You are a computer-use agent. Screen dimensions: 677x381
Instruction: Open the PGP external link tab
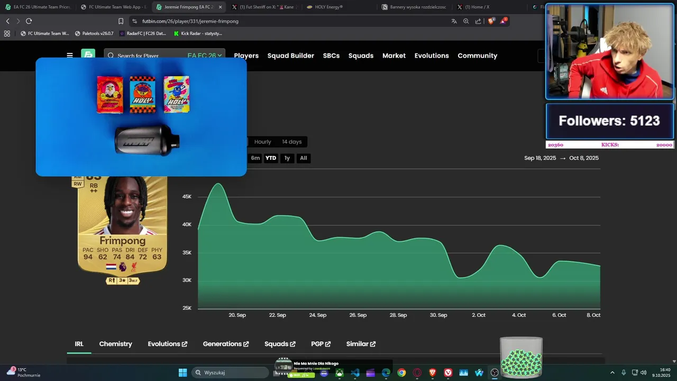(x=321, y=344)
